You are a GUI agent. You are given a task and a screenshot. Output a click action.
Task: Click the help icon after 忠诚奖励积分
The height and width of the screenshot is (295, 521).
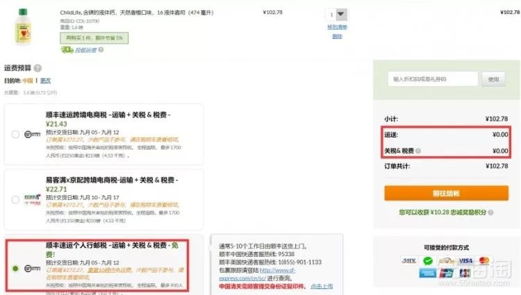(490, 212)
